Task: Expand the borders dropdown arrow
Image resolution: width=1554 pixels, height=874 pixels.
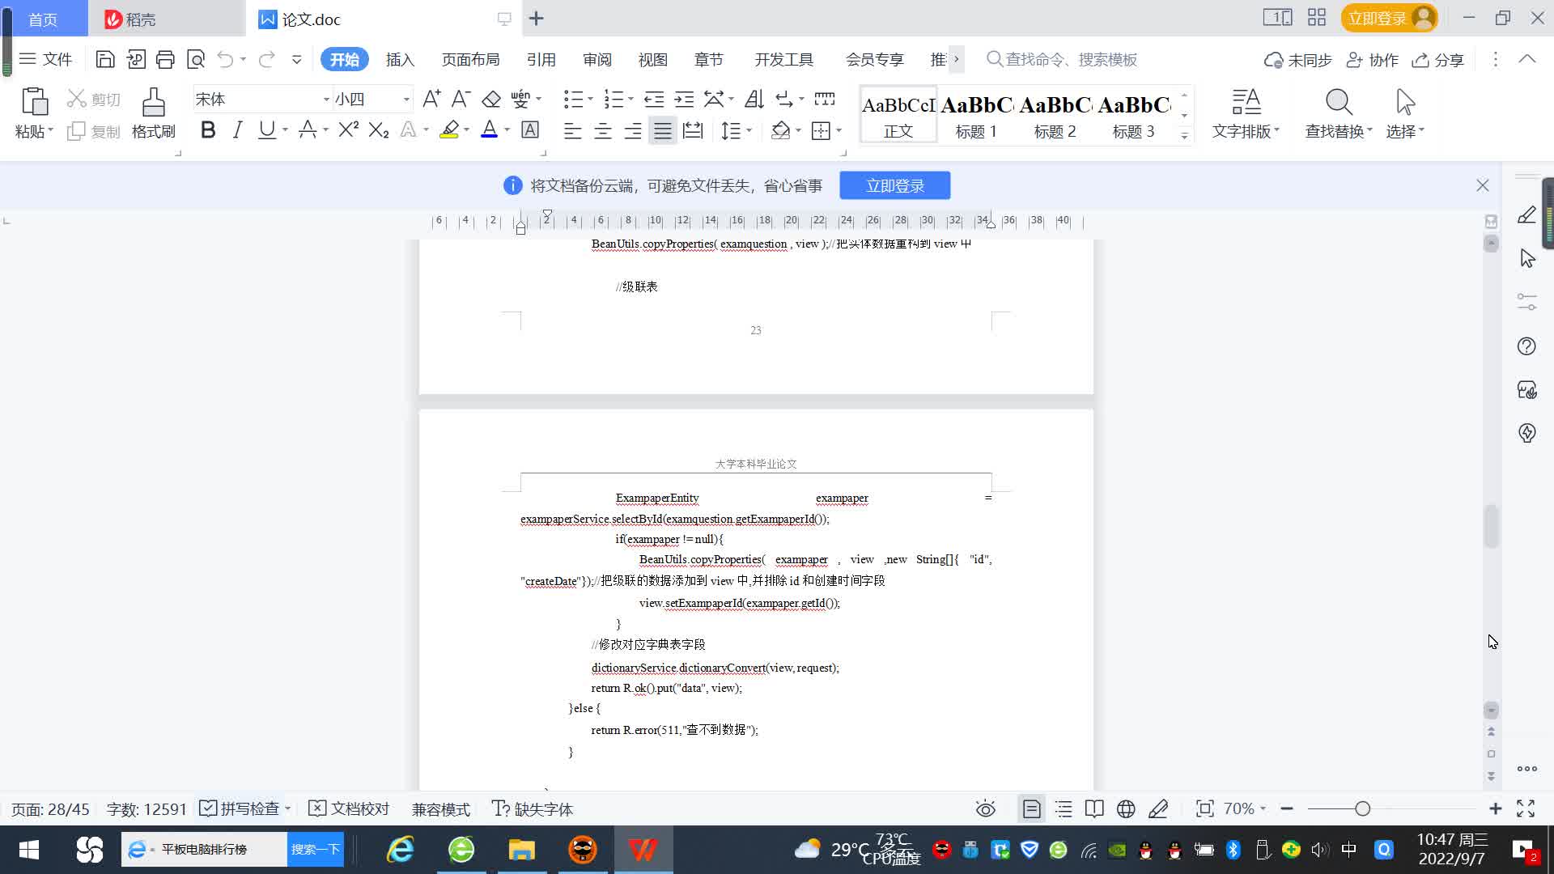Action: click(839, 130)
